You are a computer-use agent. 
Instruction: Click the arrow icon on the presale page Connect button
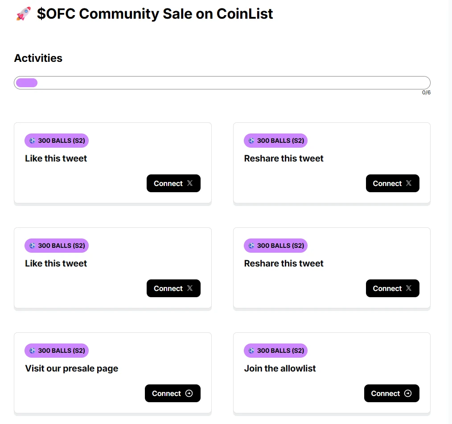tap(189, 393)
